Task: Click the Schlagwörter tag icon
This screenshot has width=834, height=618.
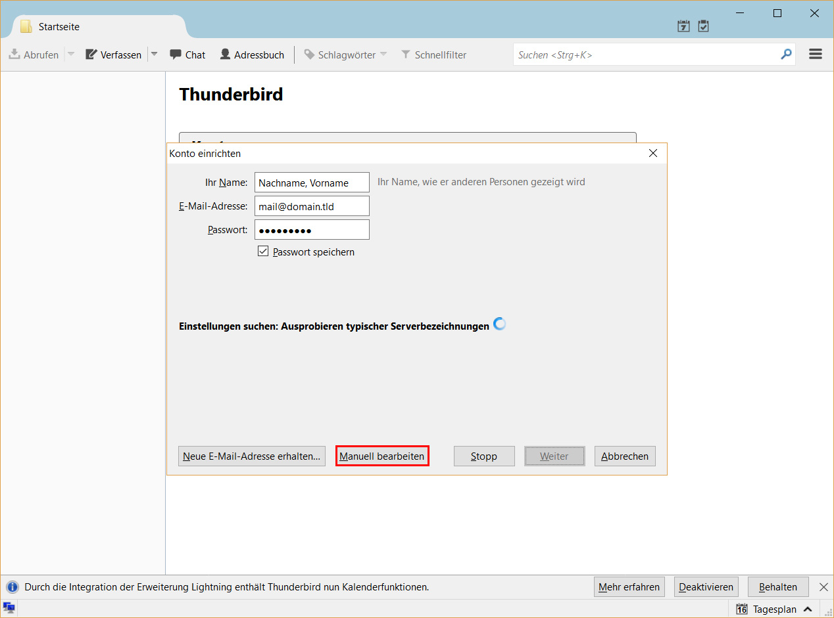Action: coord(309,55)
